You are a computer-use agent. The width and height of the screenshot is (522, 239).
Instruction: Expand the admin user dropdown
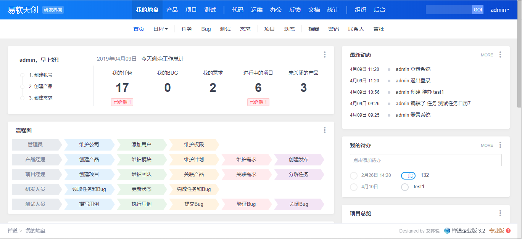[500, 10]
